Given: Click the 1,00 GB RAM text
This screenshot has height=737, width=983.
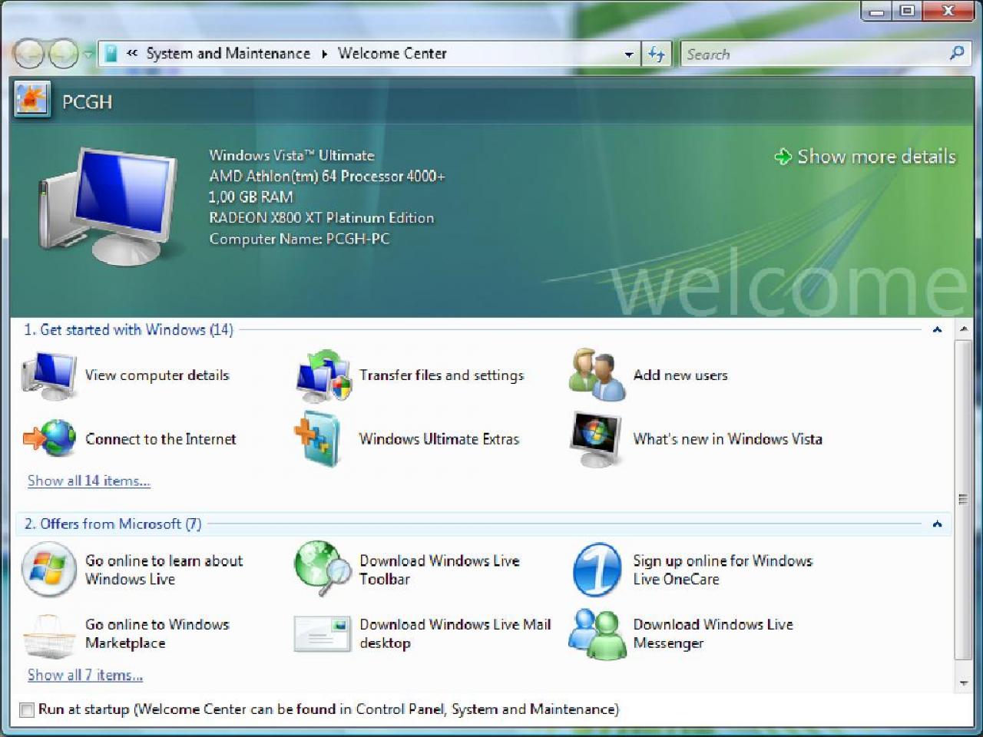Looking at the screenshot, I should coord(251,197).
